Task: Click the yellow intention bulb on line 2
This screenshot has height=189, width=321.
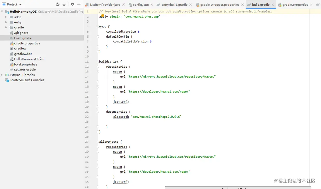Action: [x=103, y=16]
